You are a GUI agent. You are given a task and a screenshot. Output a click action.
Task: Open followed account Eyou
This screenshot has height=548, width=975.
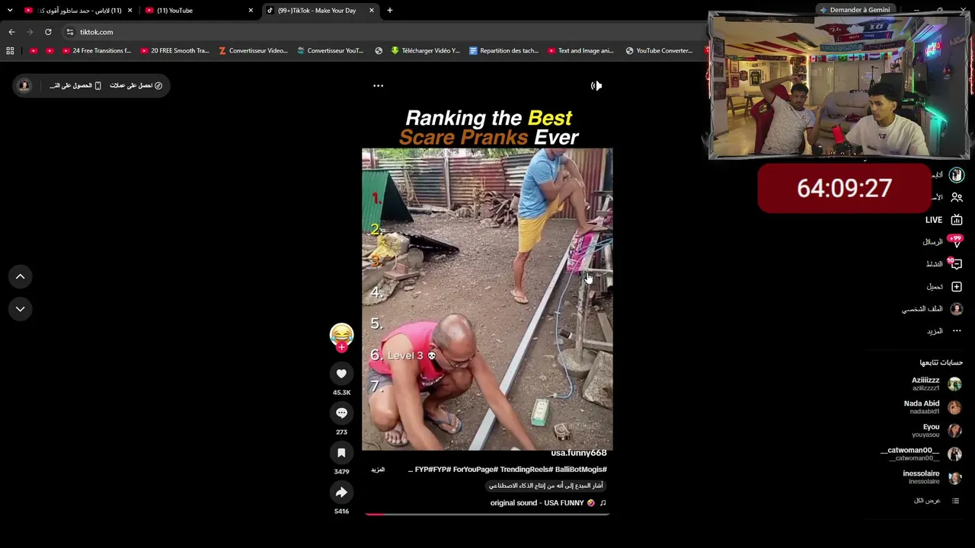(x=937, y=431)
